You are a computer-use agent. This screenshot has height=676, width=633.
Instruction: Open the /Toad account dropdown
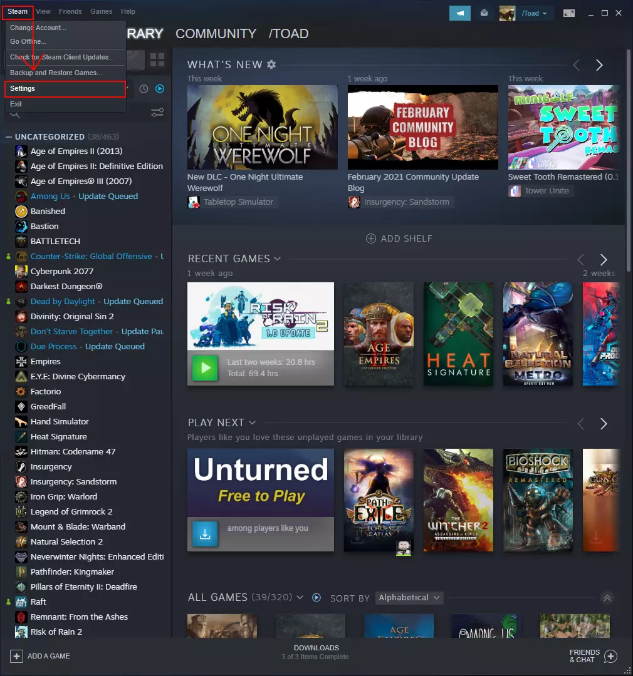click(535, 13)
